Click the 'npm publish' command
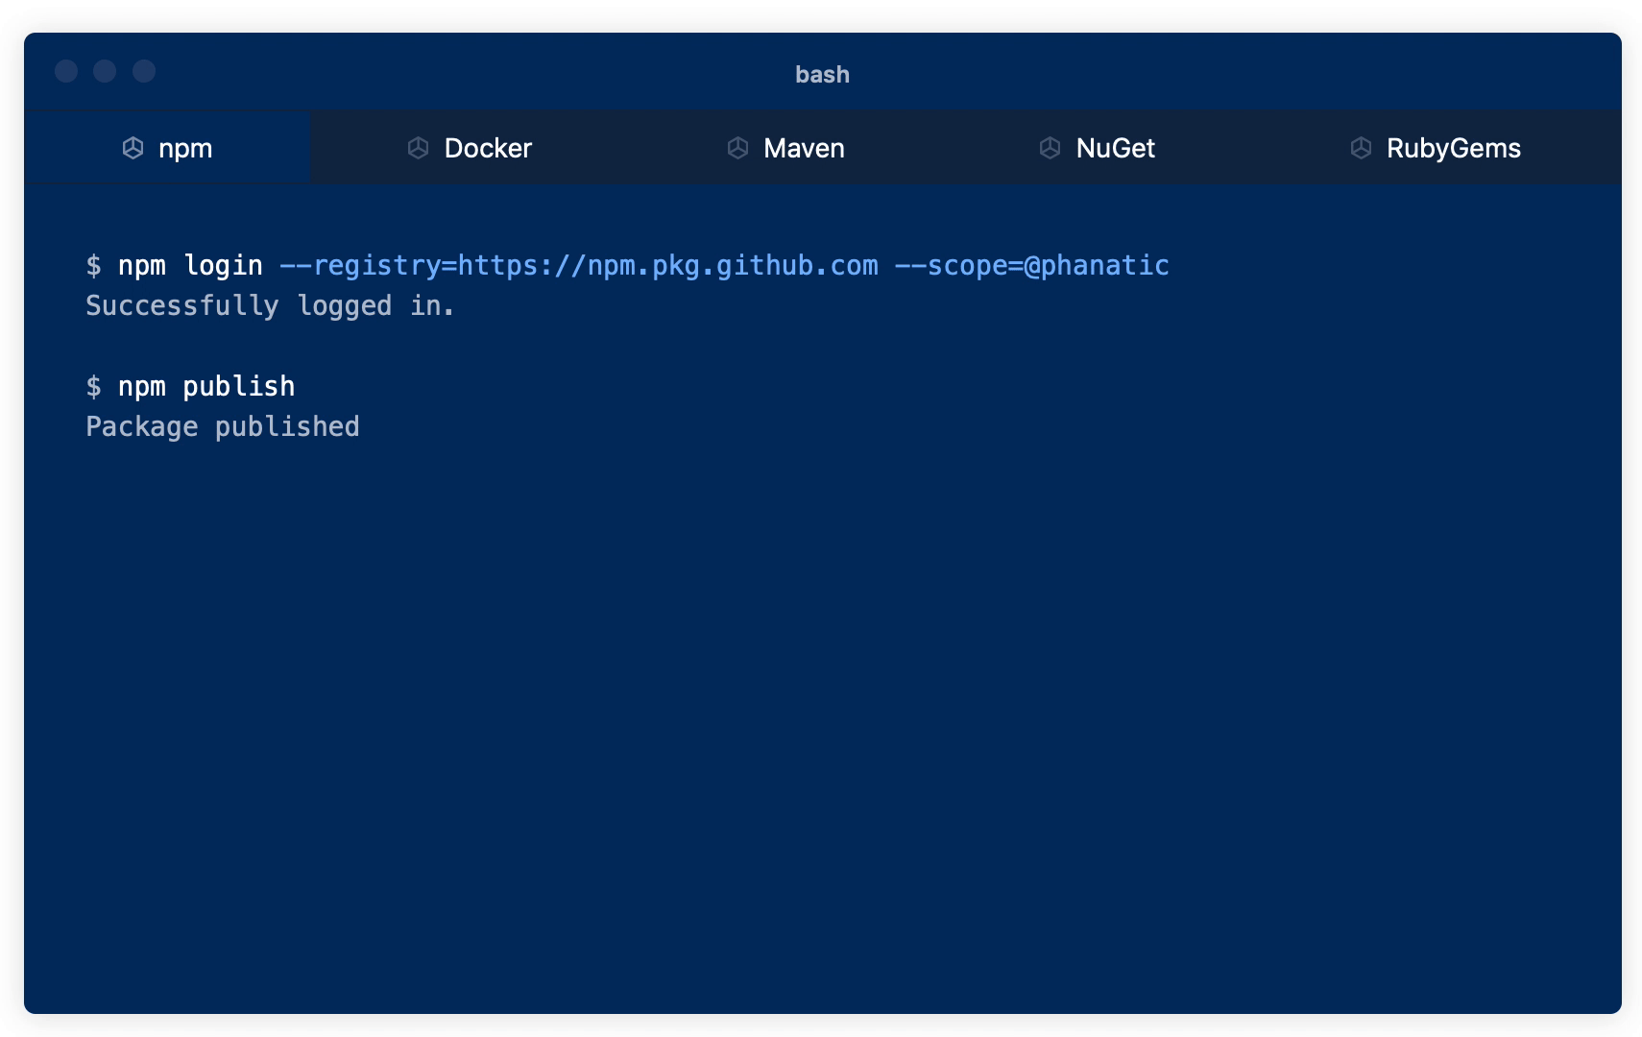 (x=206, y=387)
